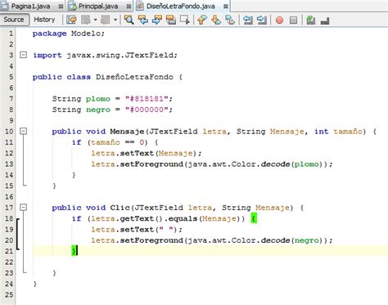This screenshot has height=305, width=388.
Task: Select the DiseñoLetraFondo.java tab
Action: [181, 6]
